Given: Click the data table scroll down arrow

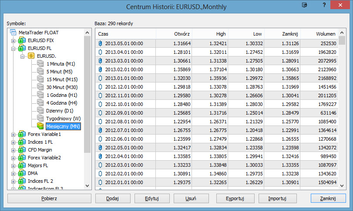Looking at the screenshot, I should pos(342,186).
